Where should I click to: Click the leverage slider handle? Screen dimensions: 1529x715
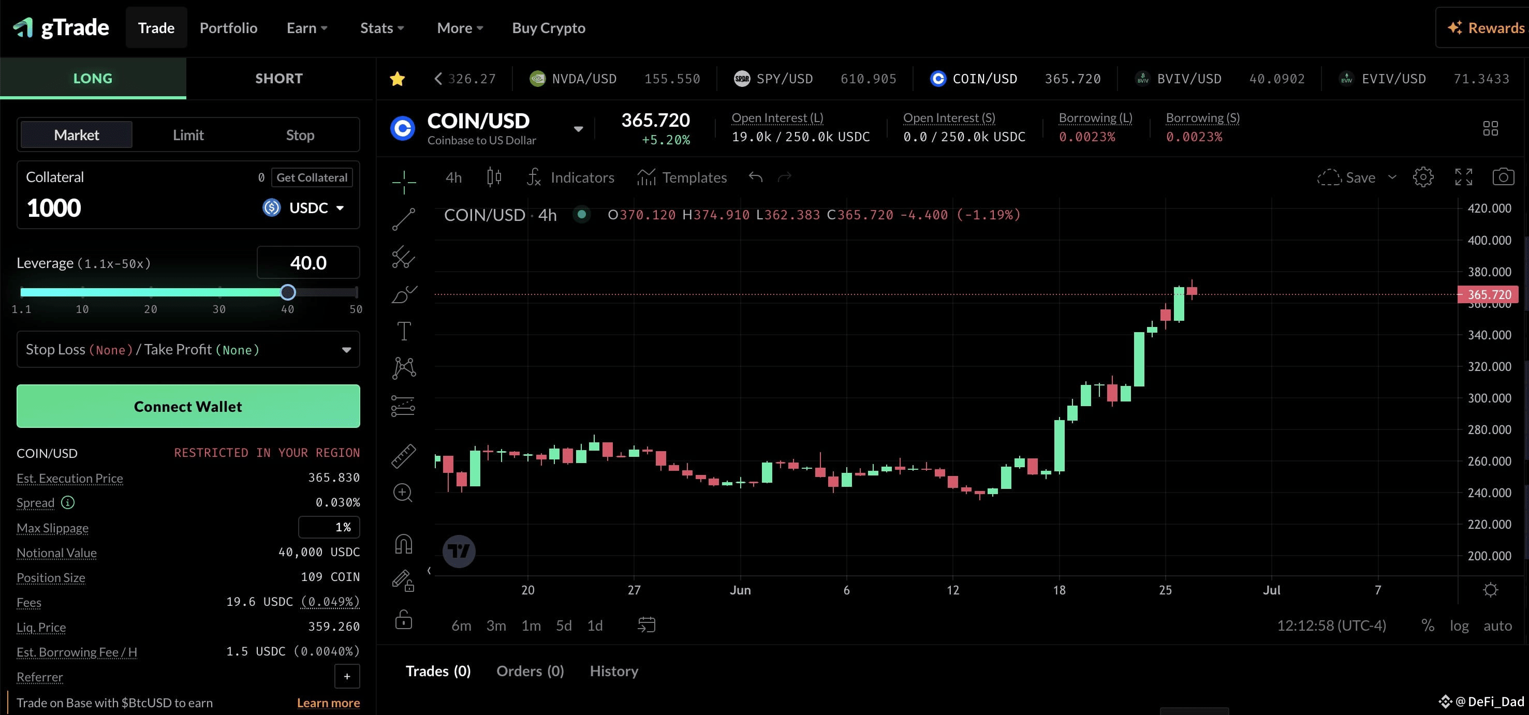288,292
